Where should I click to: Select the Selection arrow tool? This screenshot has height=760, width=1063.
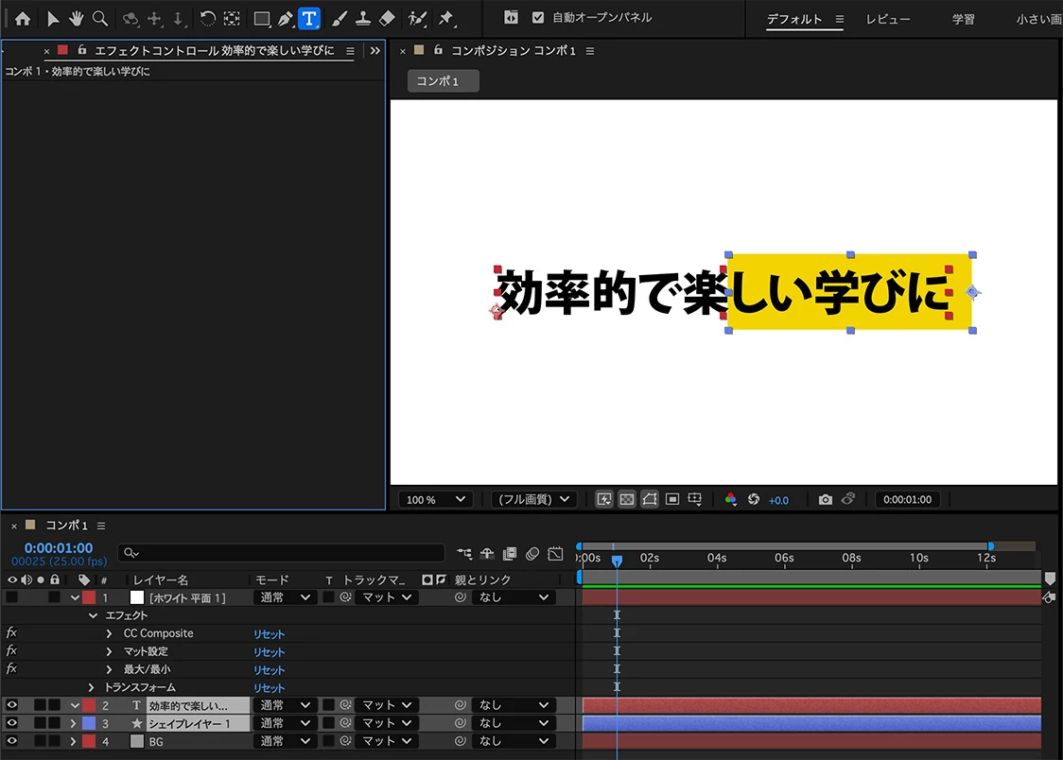pyautogui.click(x=52, y=18)
